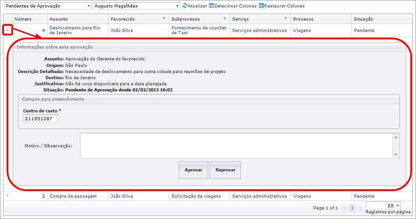Viewport: 416px width, 219px height.
Task: Click the text area scrollbar down arrow
Action: point(396,155)
